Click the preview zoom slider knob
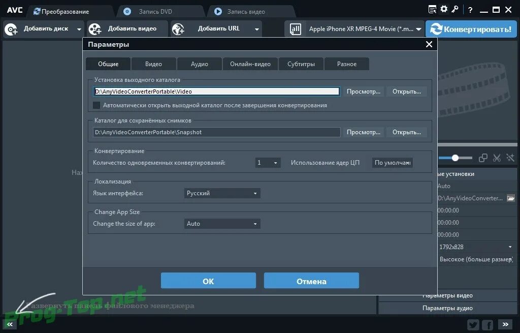Viewport: 520px width, 333px height. (x=456, y=158)
